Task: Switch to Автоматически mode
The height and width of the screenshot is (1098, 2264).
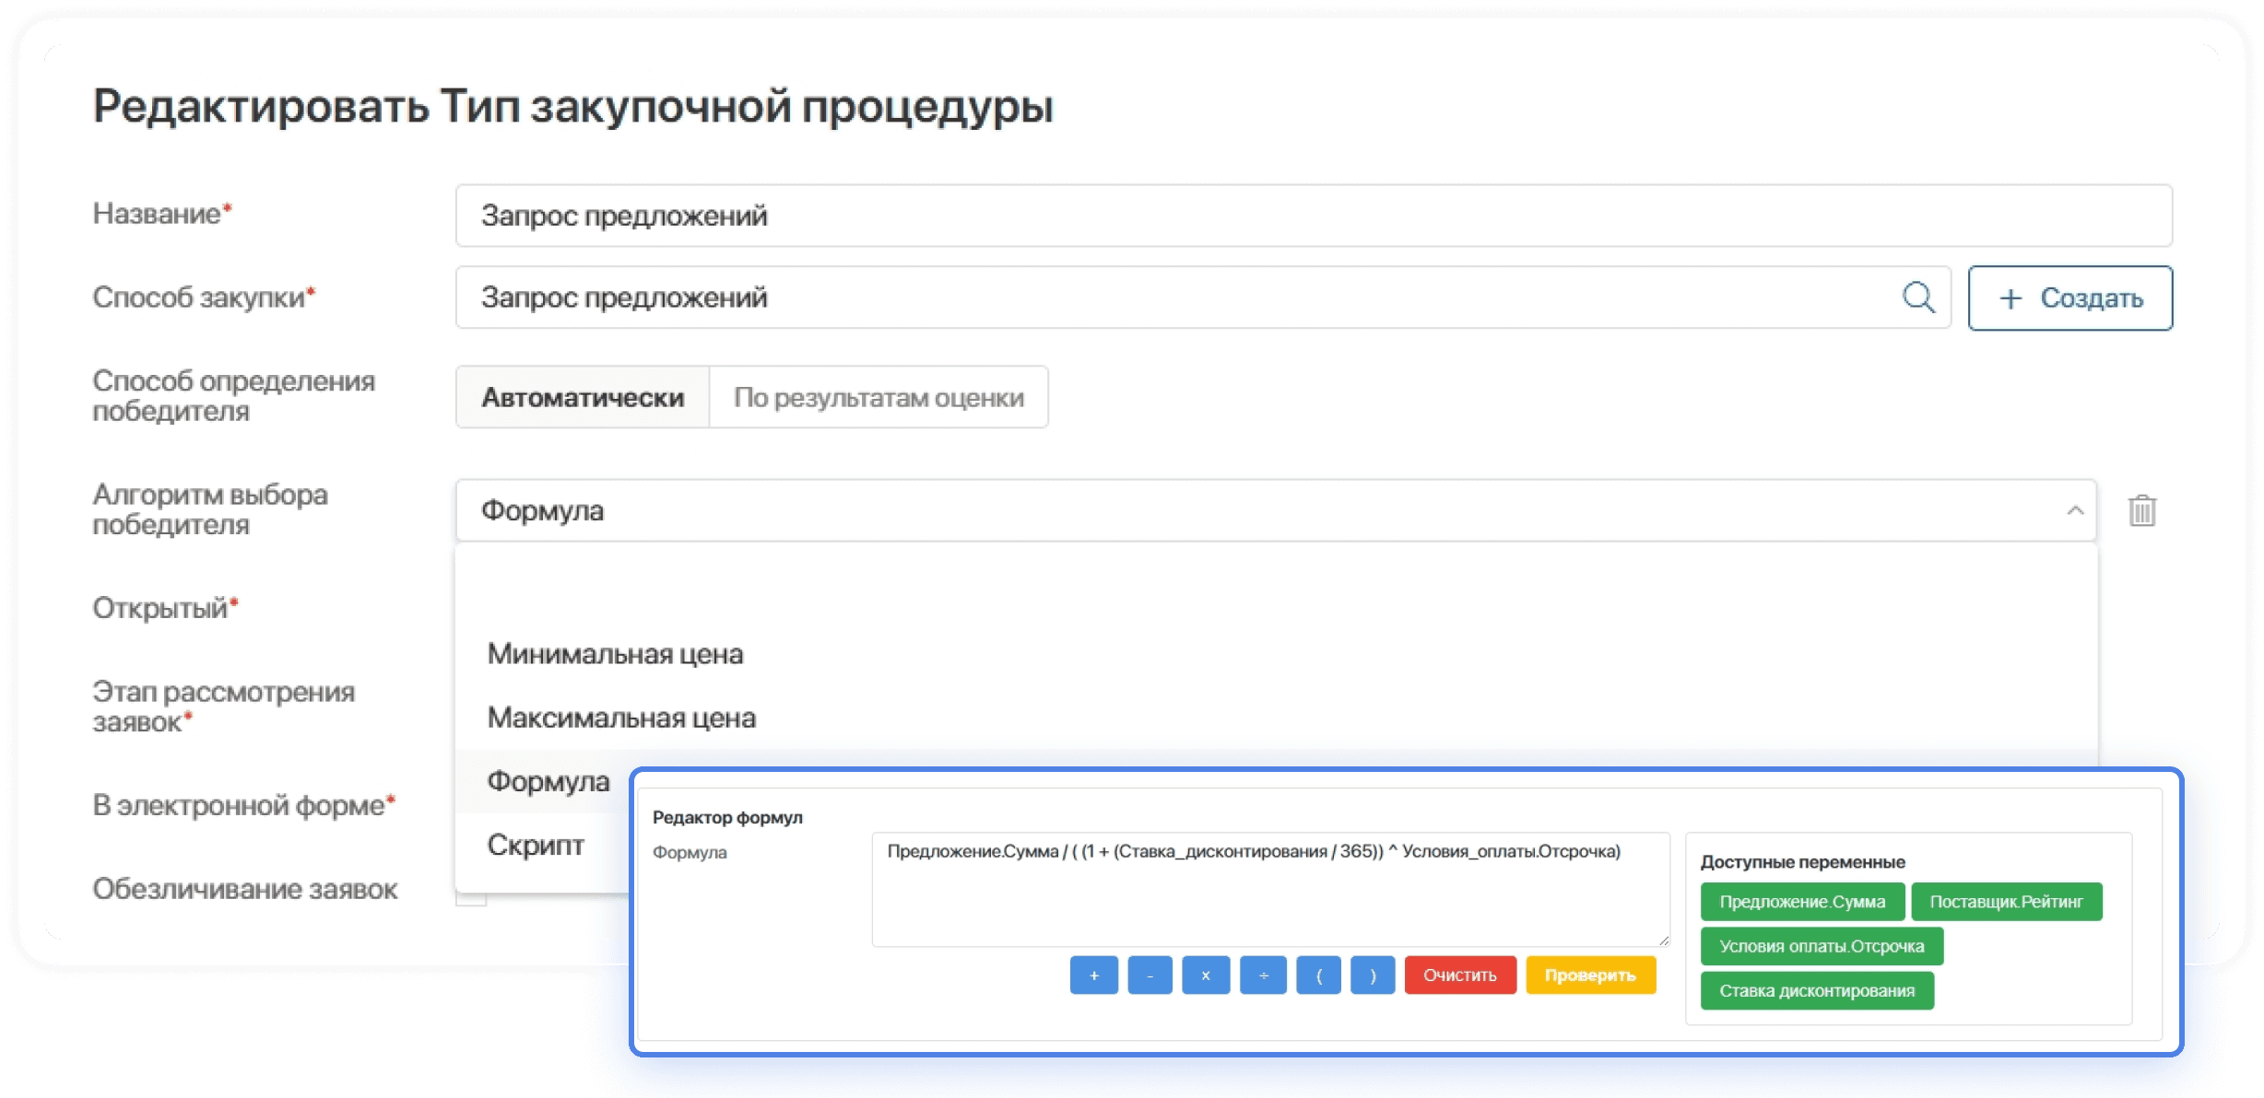Action: point(583,397)
